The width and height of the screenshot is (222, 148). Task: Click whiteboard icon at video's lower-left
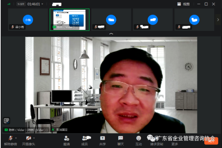click(6, 121)
